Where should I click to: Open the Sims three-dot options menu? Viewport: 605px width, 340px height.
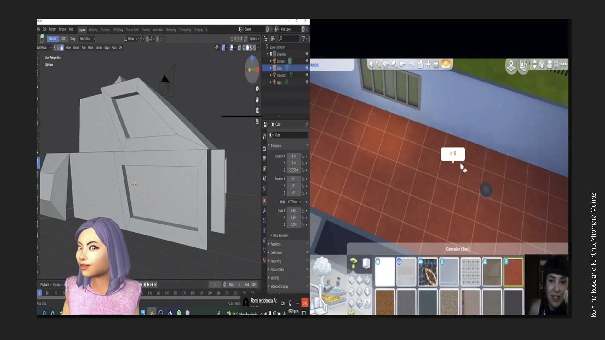[x=564, y=64]
